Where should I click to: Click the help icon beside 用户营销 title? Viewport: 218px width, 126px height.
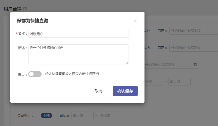pyautogui.click(x=25, y=9)
